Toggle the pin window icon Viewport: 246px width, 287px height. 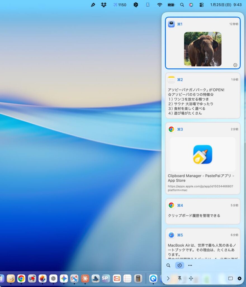pyautogui.click(x=179, y=278)
